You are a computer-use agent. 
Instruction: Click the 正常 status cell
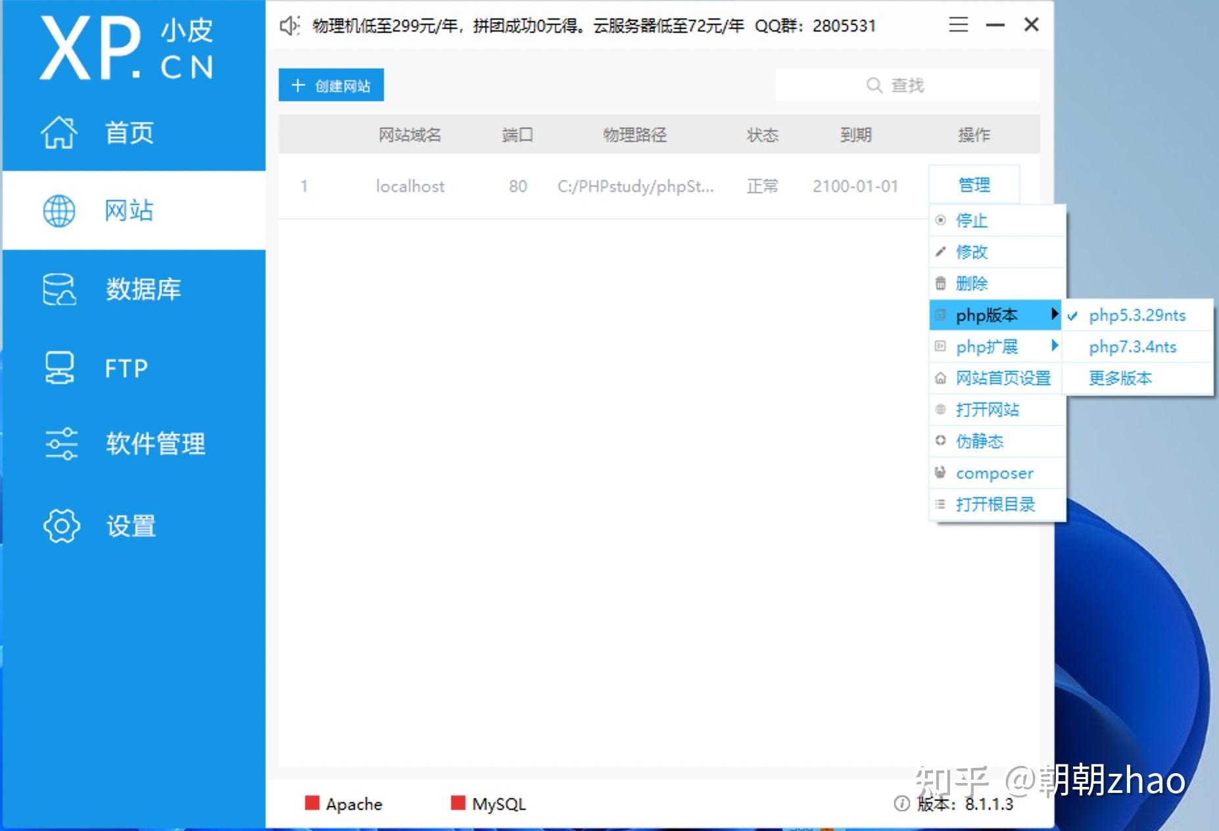[763, 186]
